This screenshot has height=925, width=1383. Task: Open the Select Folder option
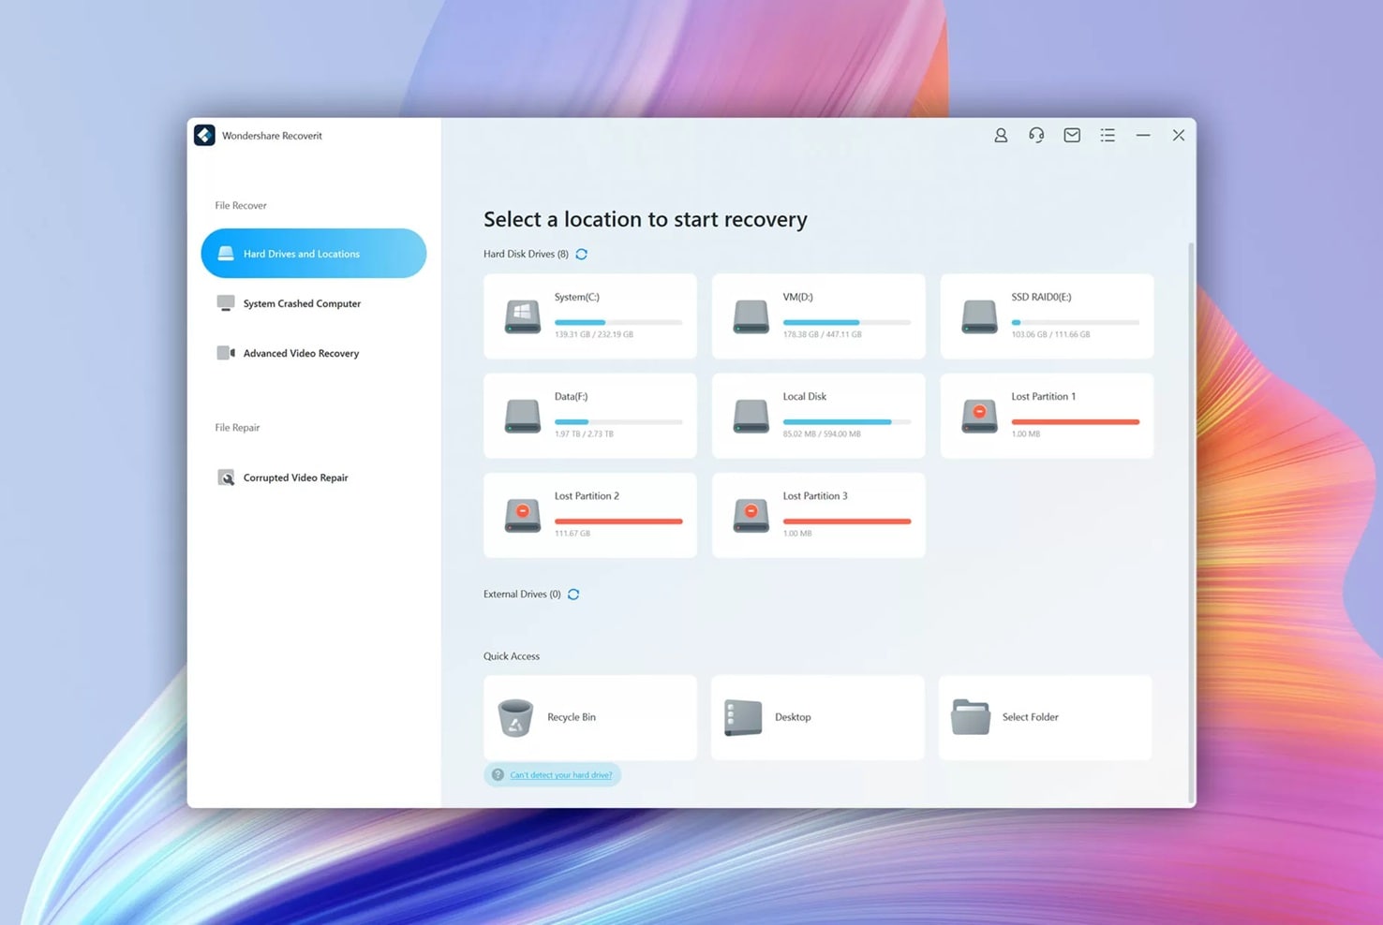(1044, 717)
